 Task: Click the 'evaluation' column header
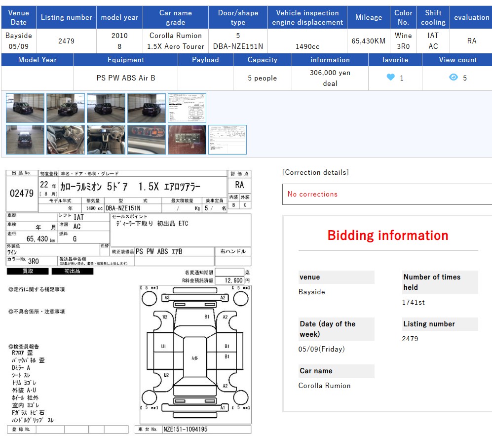coord(471,17)
